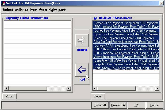Select North Shore Gas Fee Payment row

pos(126,68)
